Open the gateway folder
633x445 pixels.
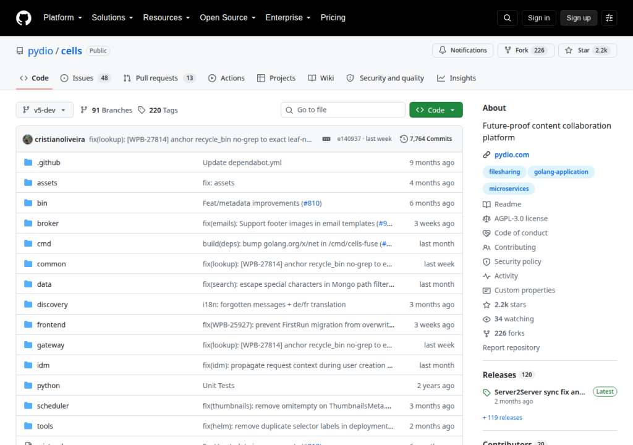pos(51,345)
